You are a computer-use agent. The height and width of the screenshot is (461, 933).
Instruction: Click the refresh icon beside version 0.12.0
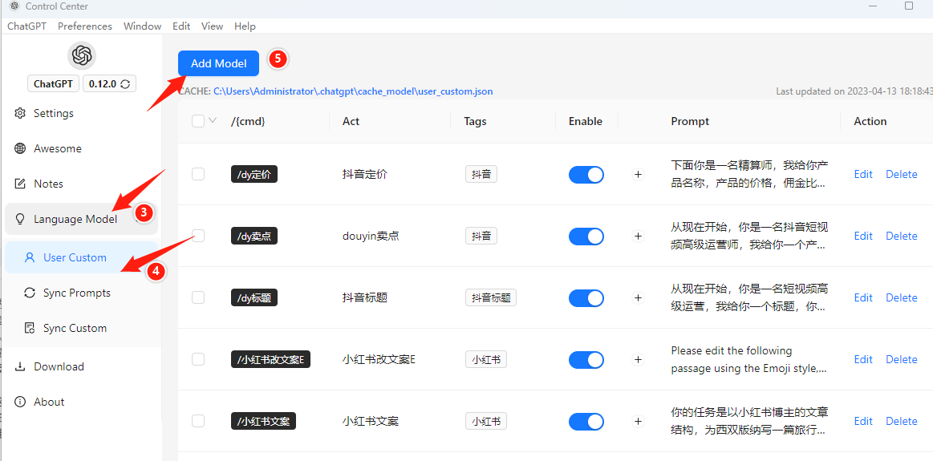[x=125, y=84]
